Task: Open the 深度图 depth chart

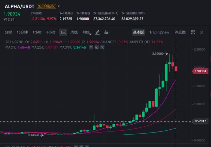Action: click(x=180, y=32)
